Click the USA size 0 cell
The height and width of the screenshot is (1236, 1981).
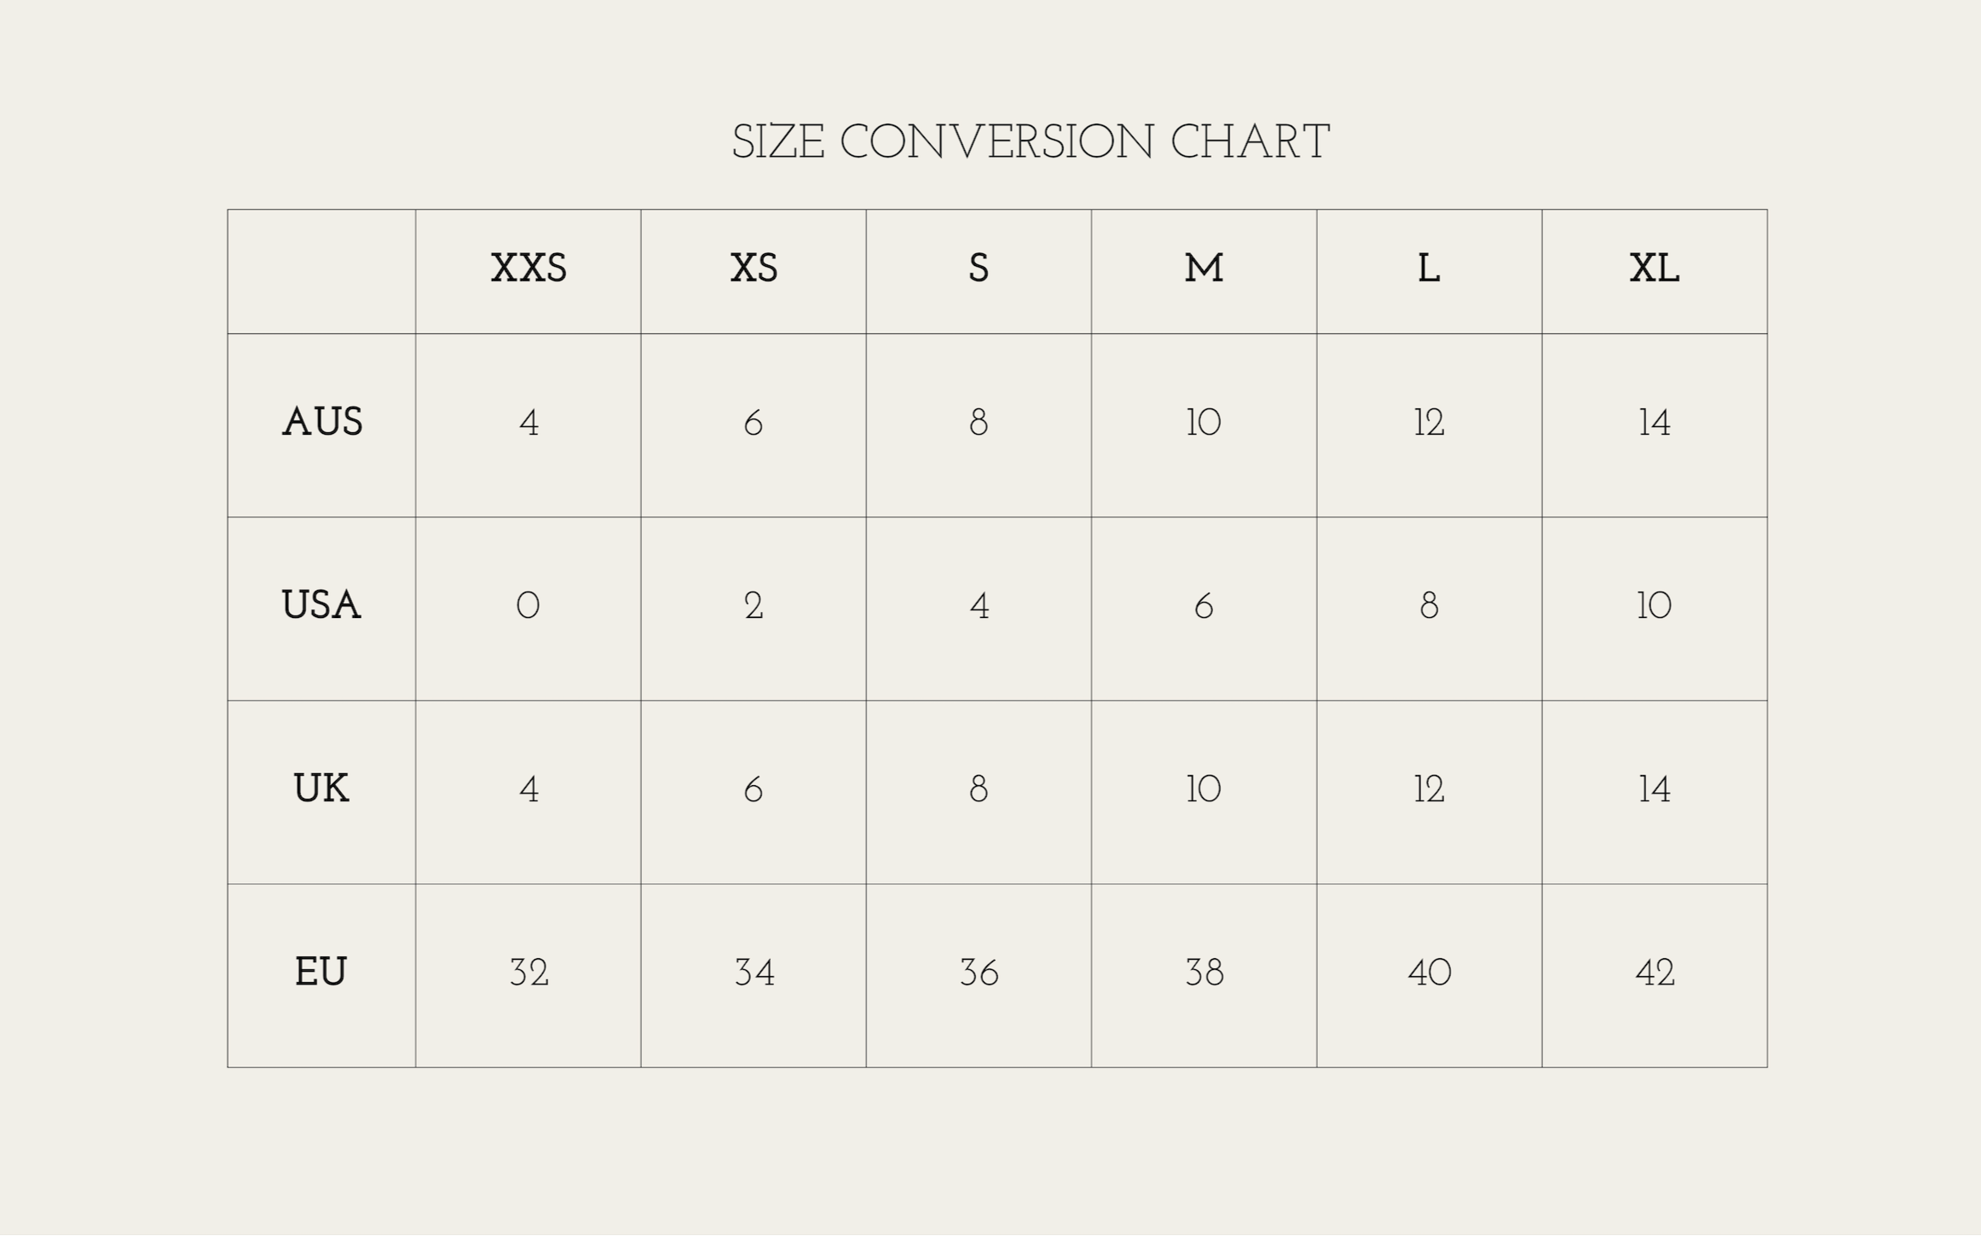point(528,607)
